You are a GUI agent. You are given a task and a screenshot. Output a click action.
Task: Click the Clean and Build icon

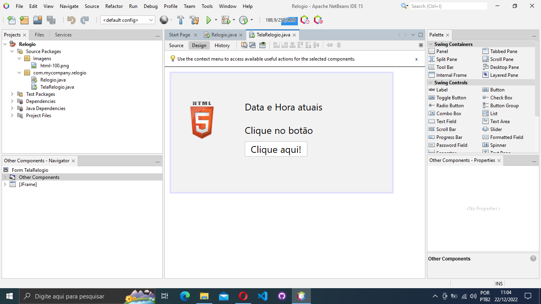point(194,20)
